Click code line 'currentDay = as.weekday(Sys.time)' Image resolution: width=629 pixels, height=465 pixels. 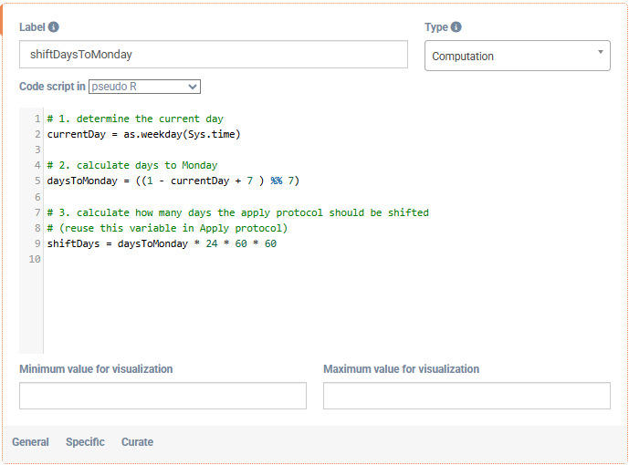[143, 134]
